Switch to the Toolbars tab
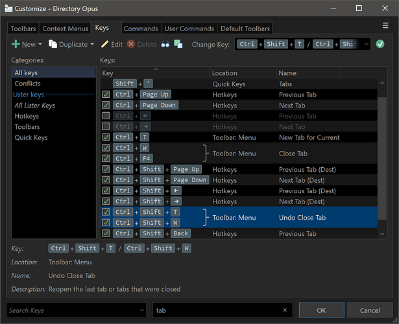 tap(23, 29)
